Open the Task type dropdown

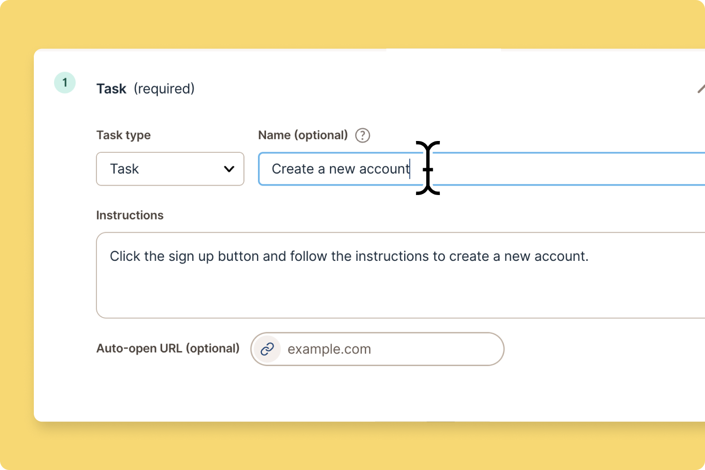click(170, 169)
